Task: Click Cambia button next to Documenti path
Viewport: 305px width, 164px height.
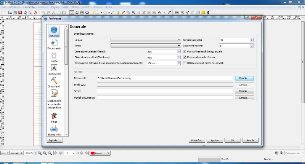Action: point(244,78)
